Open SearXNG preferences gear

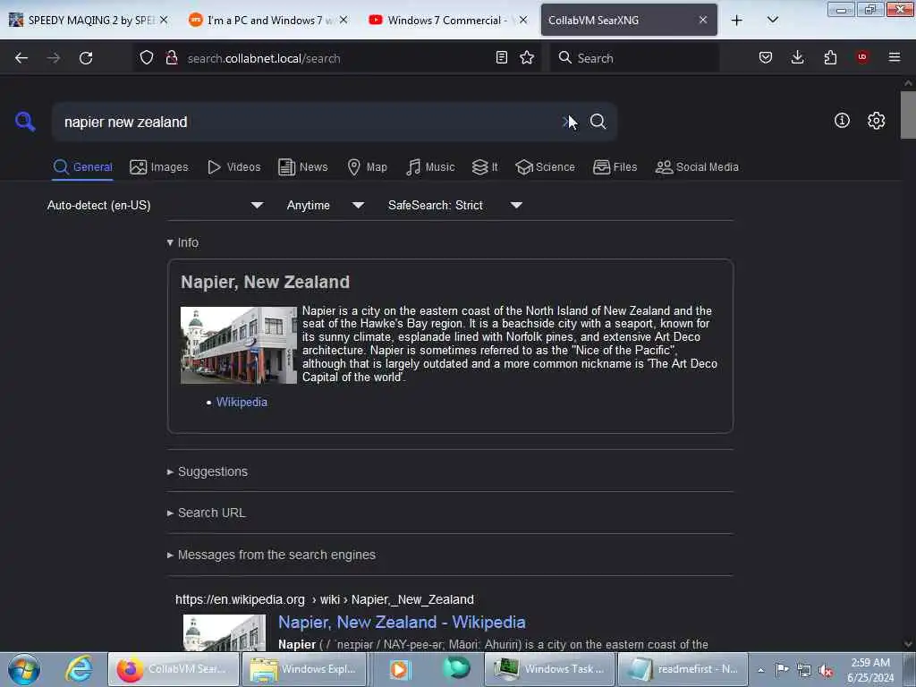(876, 121)
